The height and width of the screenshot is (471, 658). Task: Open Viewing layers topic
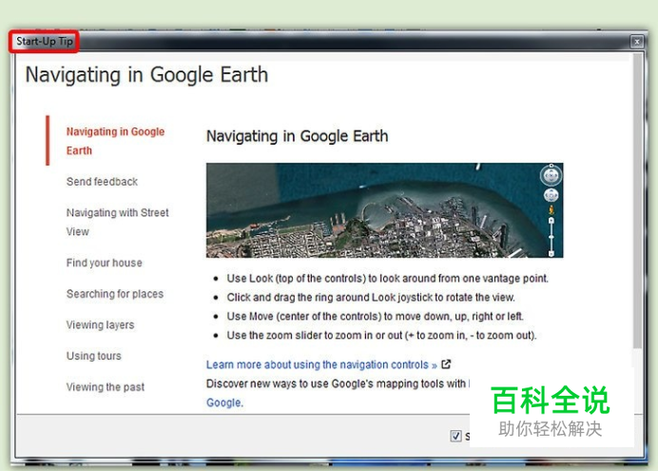click(100, 324)
